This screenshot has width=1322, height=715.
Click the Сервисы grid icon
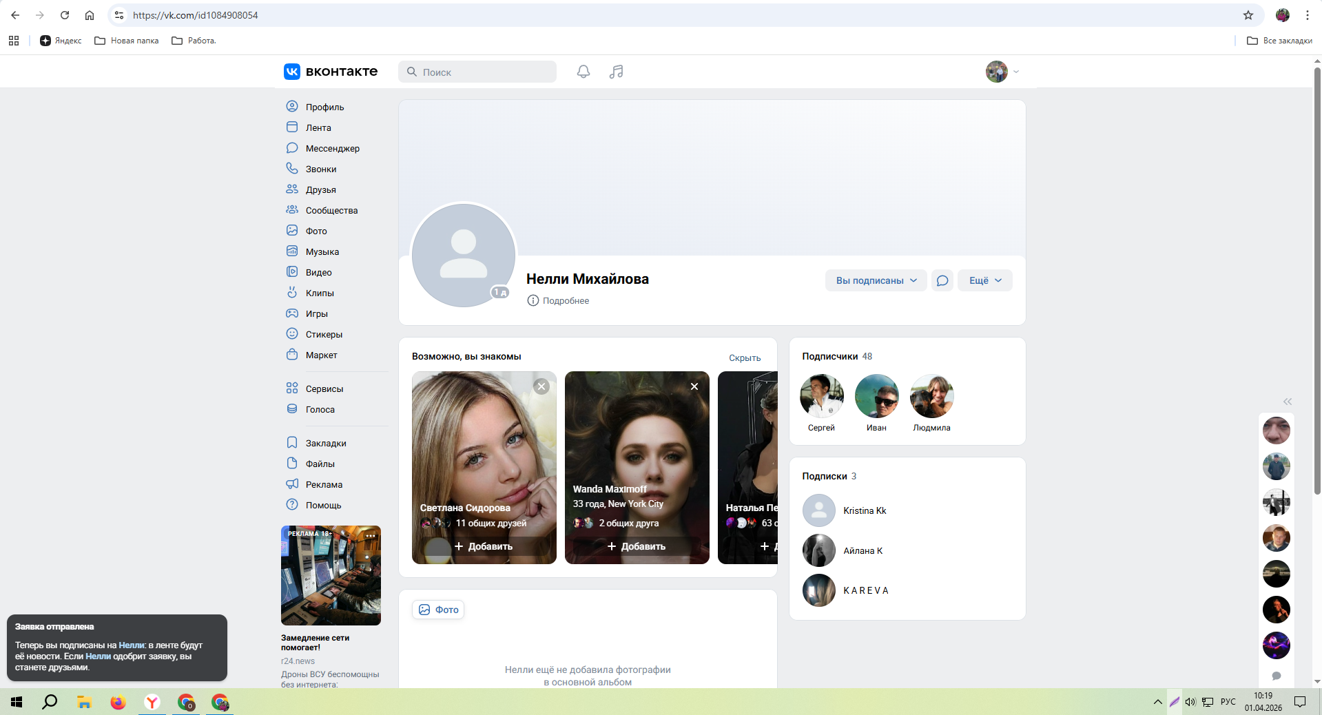pos(292,388)
